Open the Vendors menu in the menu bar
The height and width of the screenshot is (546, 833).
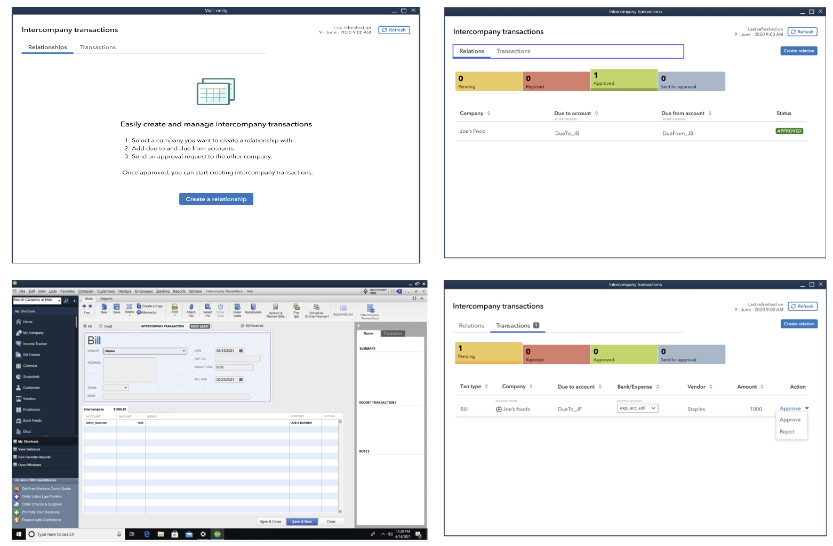tap(125, 291)
